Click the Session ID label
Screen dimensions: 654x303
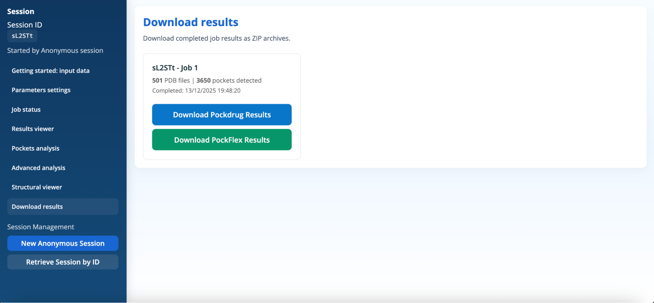(x=25, y=25)
